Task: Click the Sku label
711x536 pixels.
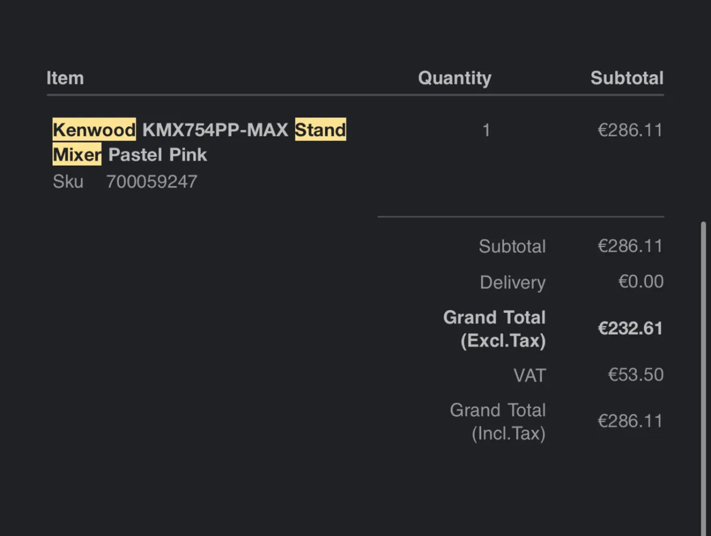Action: (68, 182)
